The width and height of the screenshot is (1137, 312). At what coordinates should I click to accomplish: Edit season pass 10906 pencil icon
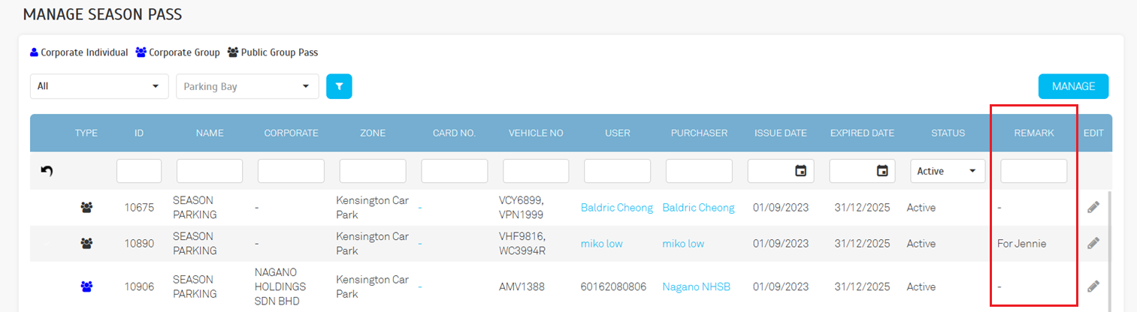(x=1093, y=286)
